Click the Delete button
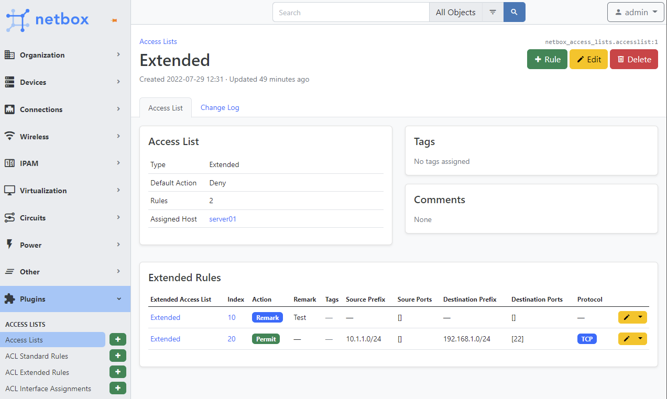The height and width of the screenshot is (399, 667). point(633,59)
